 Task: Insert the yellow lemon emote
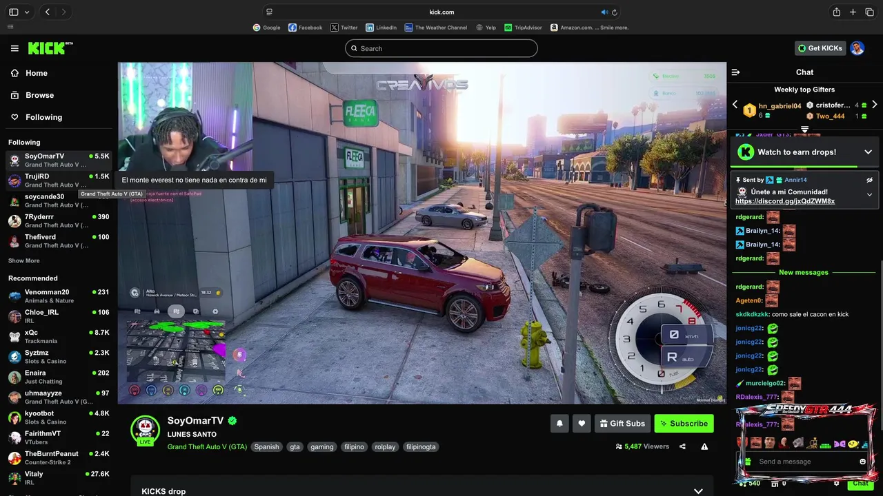coord(853,444)
